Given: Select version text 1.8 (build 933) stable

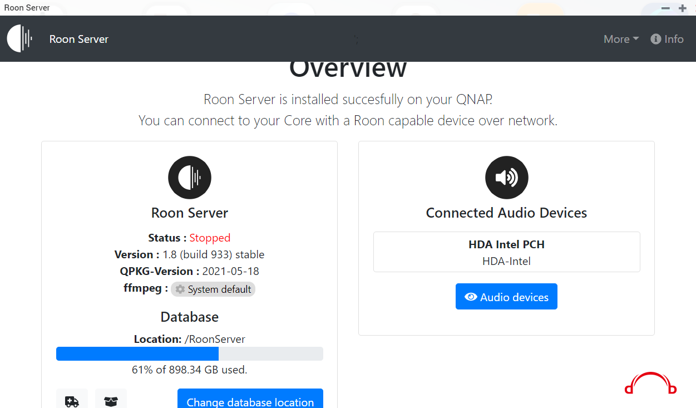Looking at the screenshot, I should click(x=214, y=254).
